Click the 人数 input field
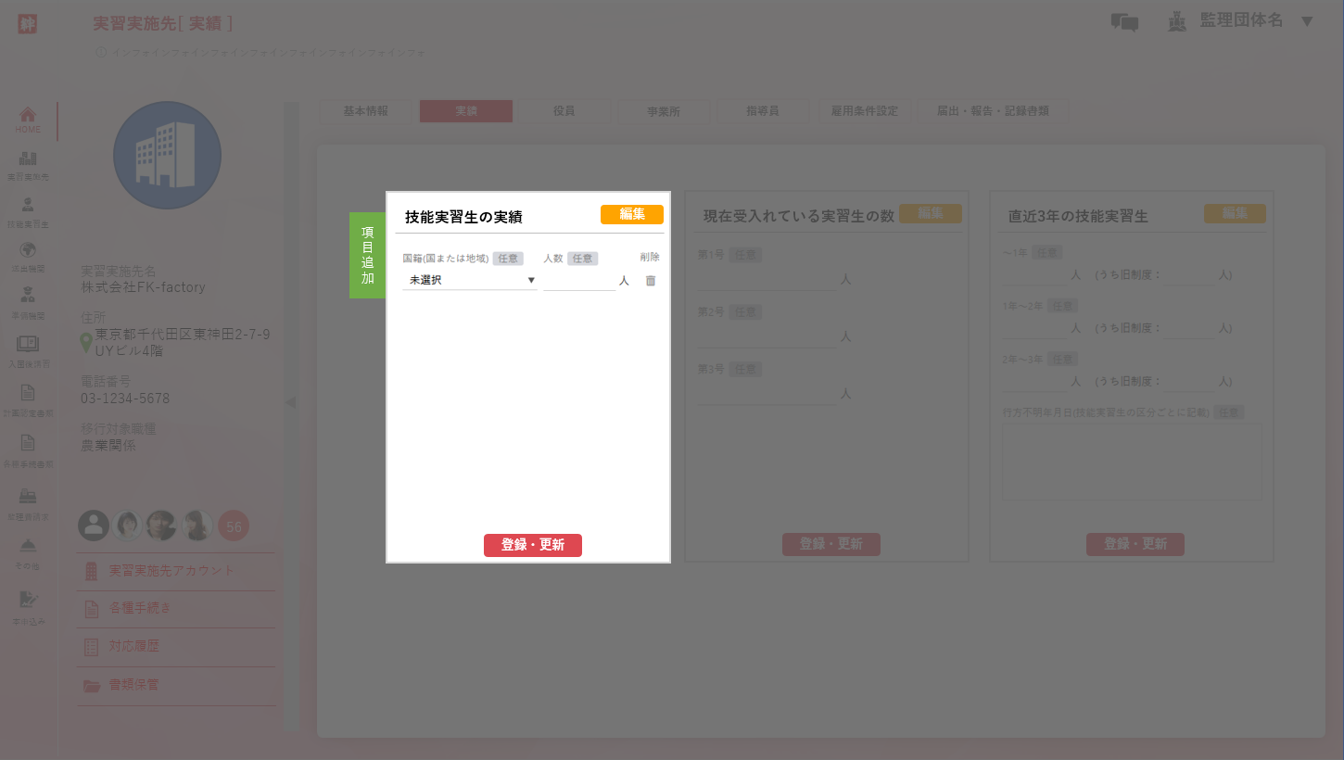 pos(579,280)
